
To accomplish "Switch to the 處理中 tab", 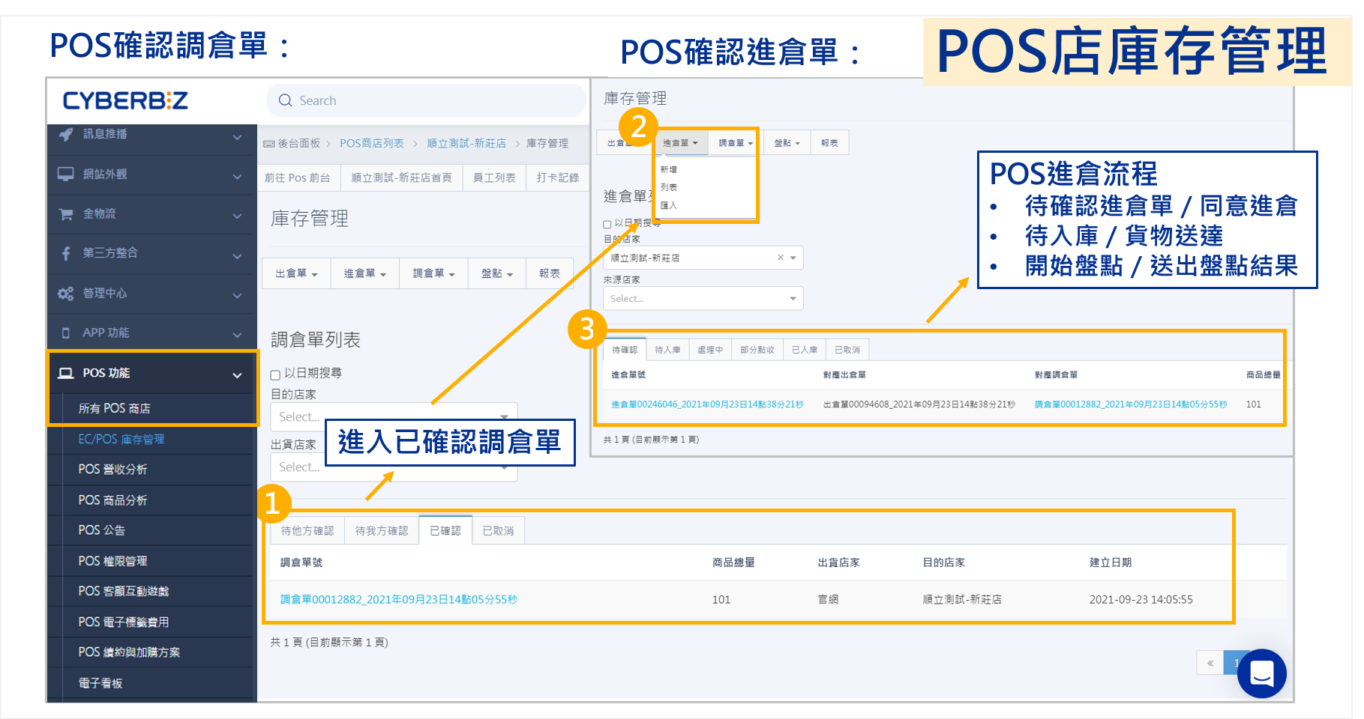I will [x=710, y=350].
